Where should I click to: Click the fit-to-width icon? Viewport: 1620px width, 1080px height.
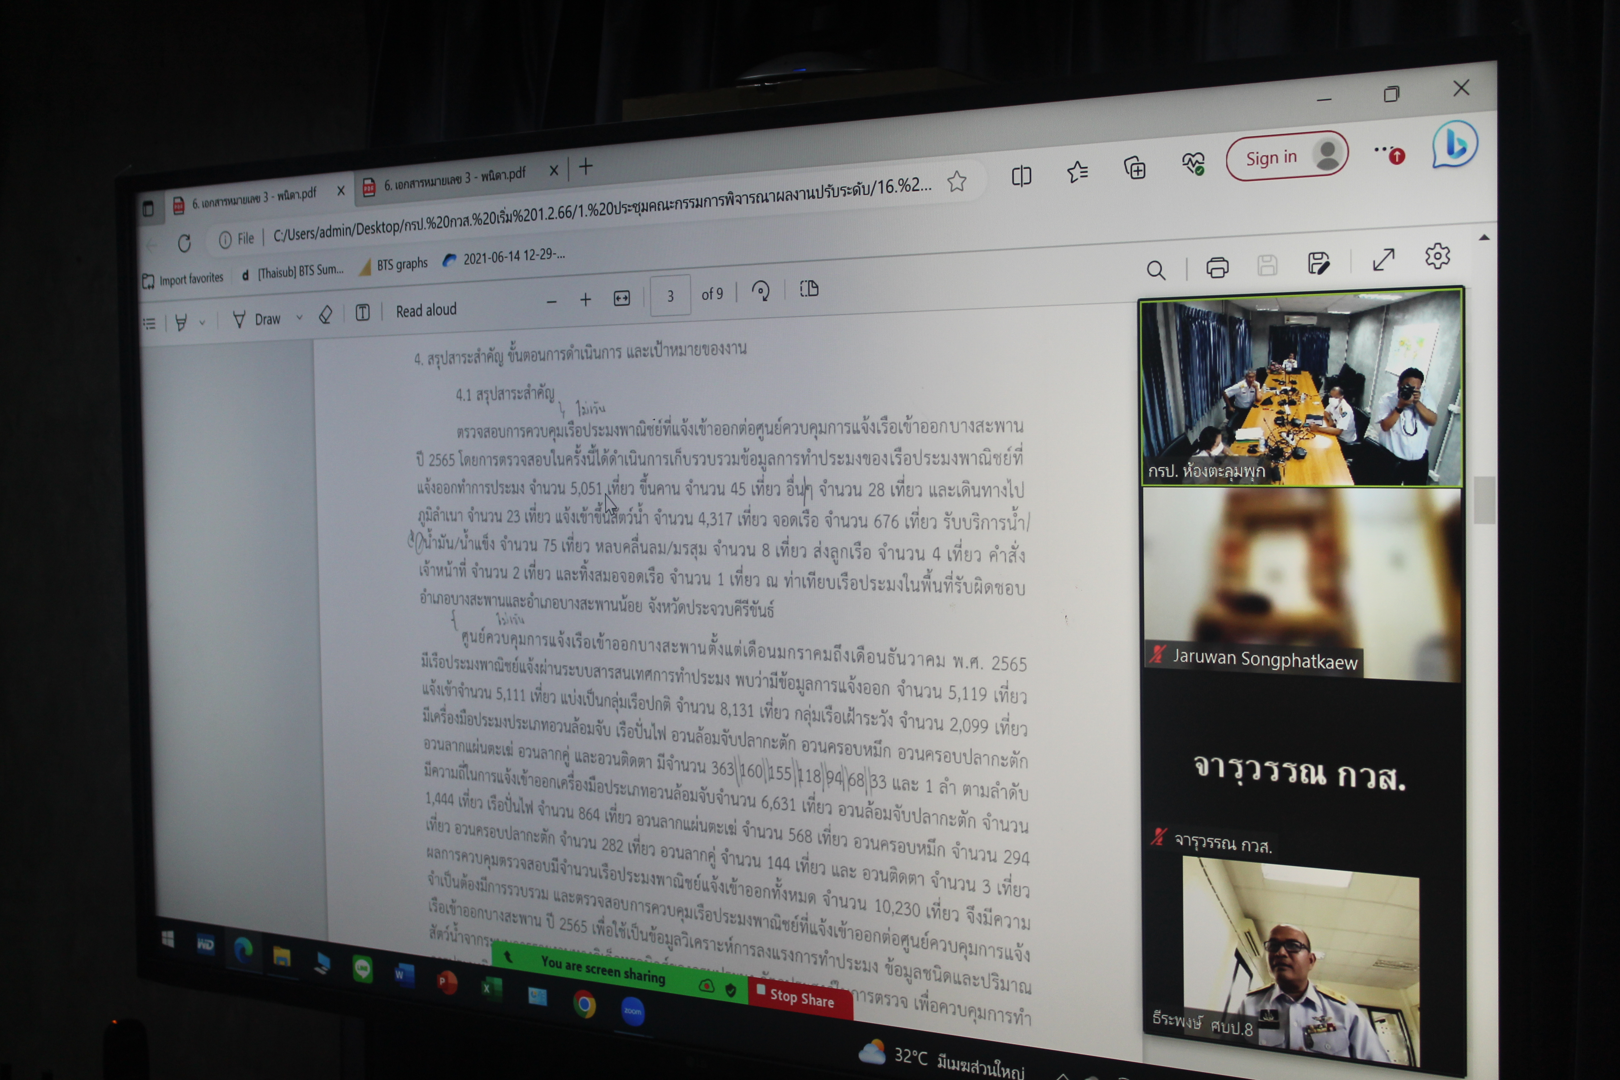(621, 298)
